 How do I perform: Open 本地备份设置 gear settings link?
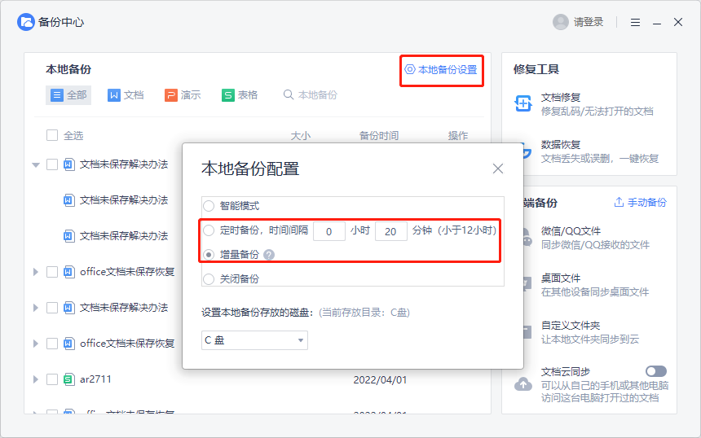(x=441, y=70)
